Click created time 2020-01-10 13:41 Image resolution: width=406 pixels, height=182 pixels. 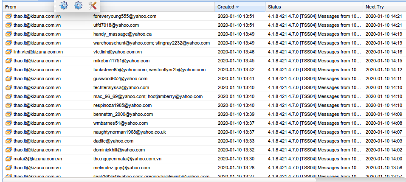tap(236, 78)
